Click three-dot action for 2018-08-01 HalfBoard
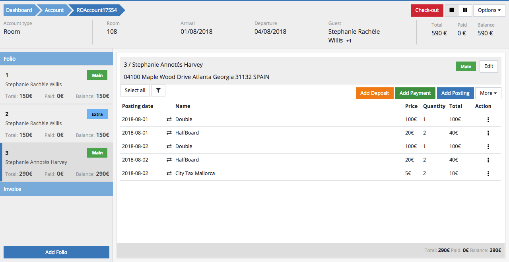This screenshot has width=509, height=262. 488,133
